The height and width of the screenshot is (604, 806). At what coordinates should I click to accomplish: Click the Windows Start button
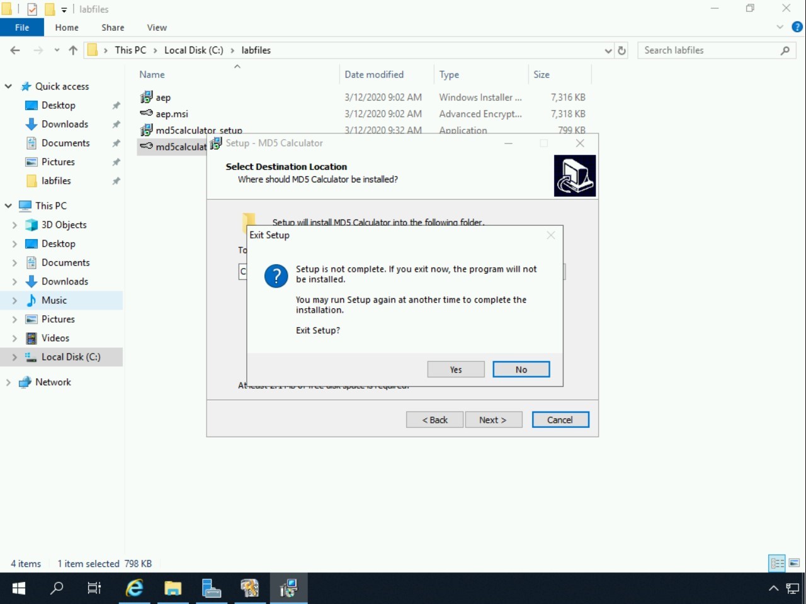coord(19,588)
